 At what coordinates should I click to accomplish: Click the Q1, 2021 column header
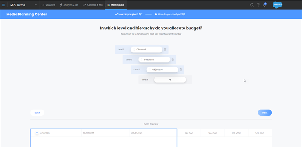point(189,133)
